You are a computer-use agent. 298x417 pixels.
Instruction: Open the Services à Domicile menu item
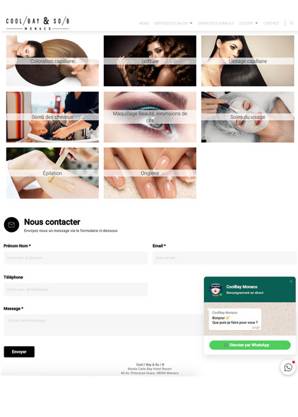click(215, 23)
